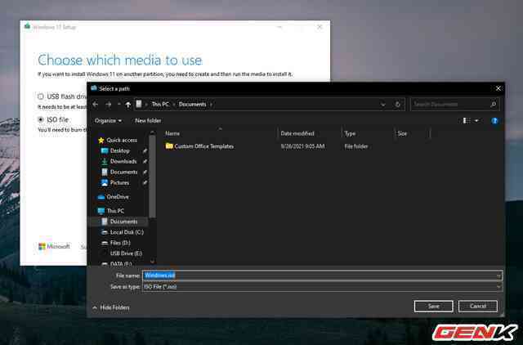This screenshot has width=523, height=345.
Task: Click the File name input field
Action: (x=322, y=276)
